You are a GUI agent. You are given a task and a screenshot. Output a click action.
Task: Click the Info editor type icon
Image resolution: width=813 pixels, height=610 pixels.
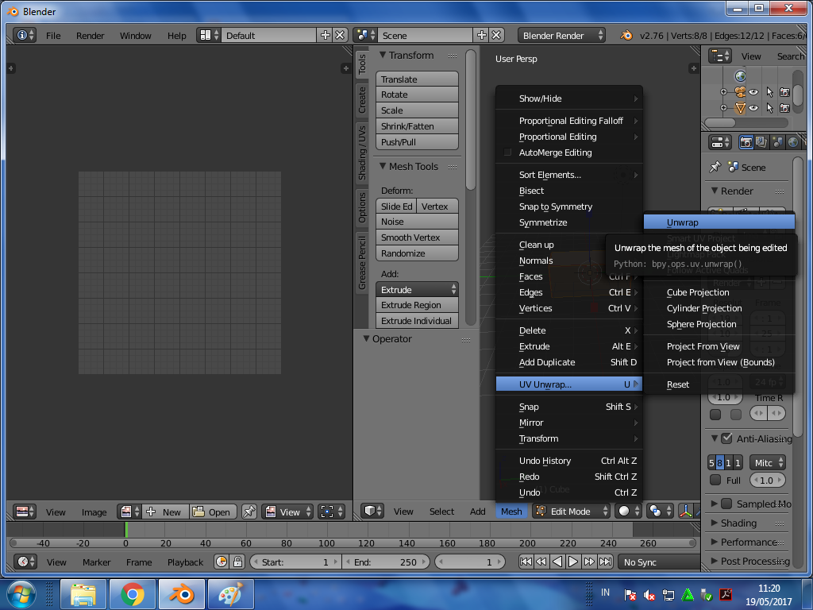click(x=25, y=35)
